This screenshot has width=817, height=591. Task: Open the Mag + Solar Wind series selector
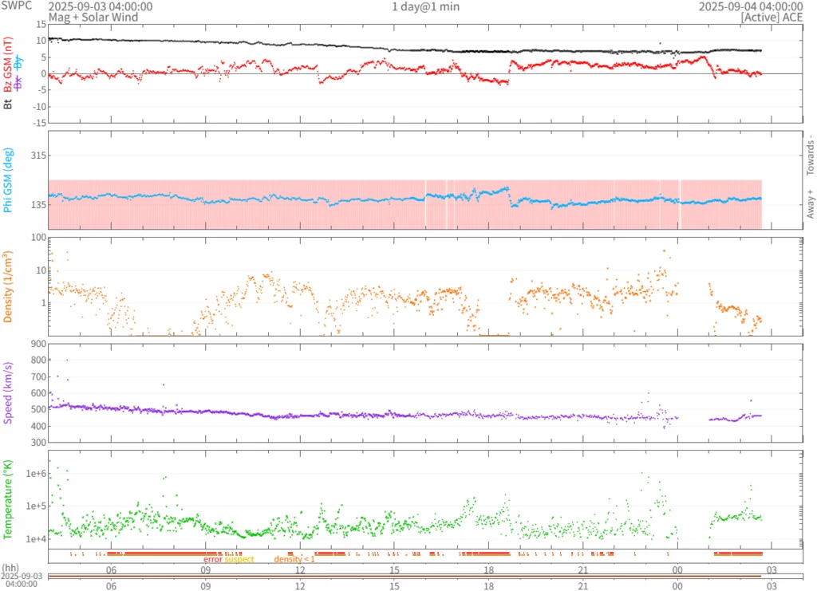(93, 17)
